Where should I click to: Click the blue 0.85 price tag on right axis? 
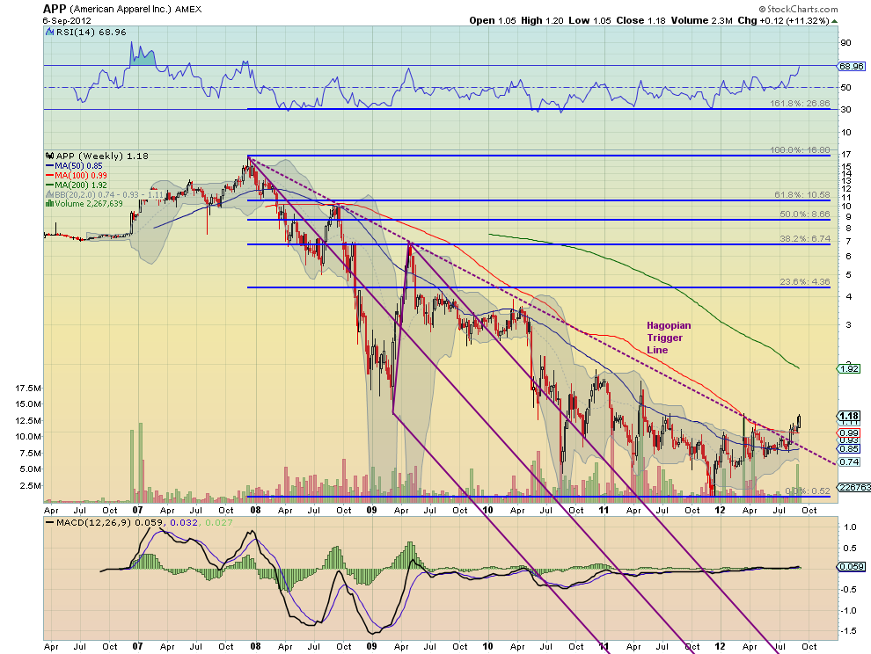click(850, 448)
